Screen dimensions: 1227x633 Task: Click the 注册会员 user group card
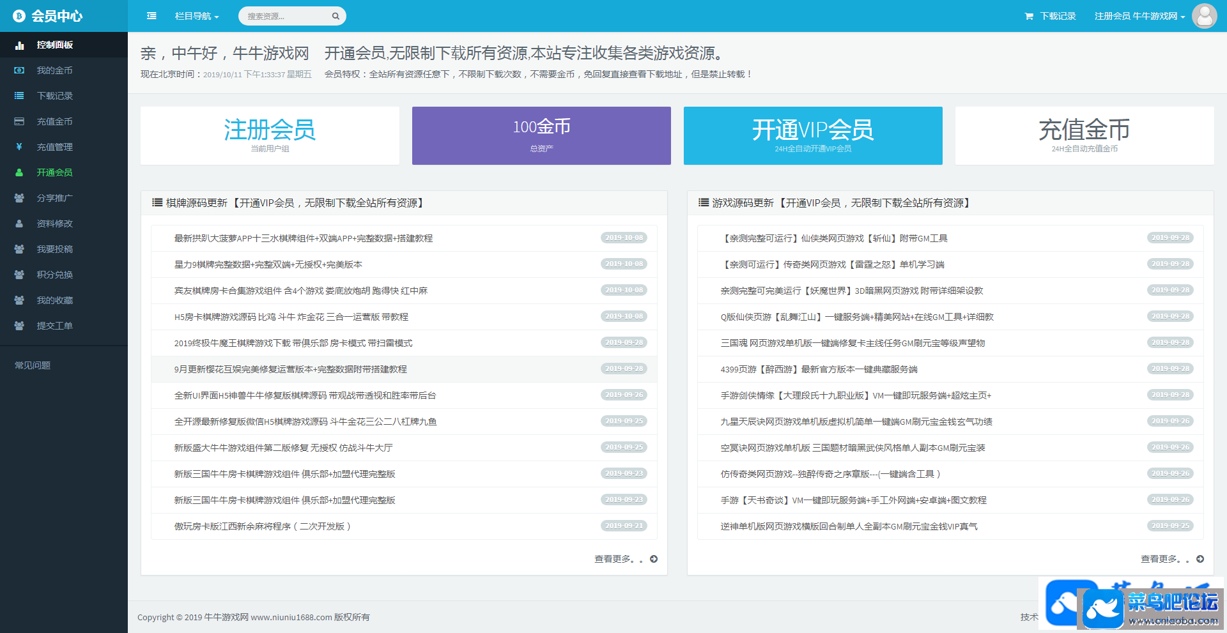270,135
